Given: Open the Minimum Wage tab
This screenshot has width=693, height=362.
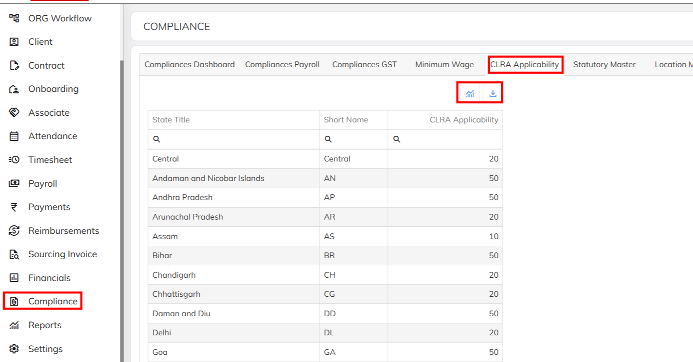Looking at the screenshot, I should 444,64.
